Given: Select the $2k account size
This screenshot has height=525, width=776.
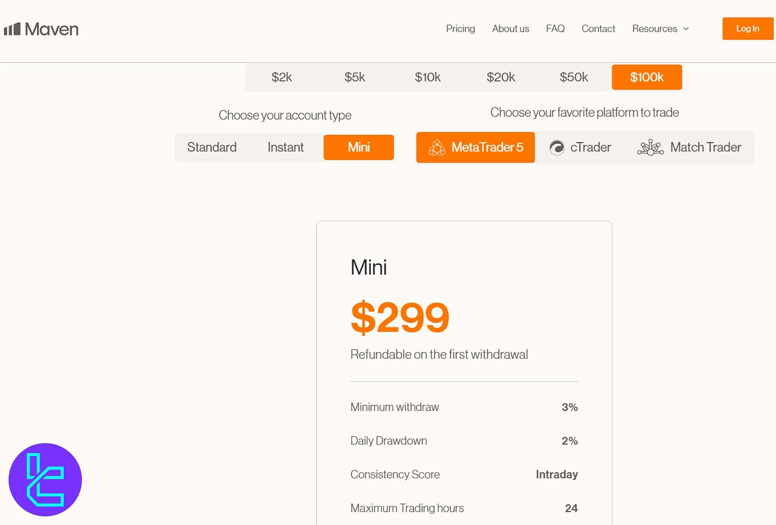Looking at the screenshot, I should point(282,77).
